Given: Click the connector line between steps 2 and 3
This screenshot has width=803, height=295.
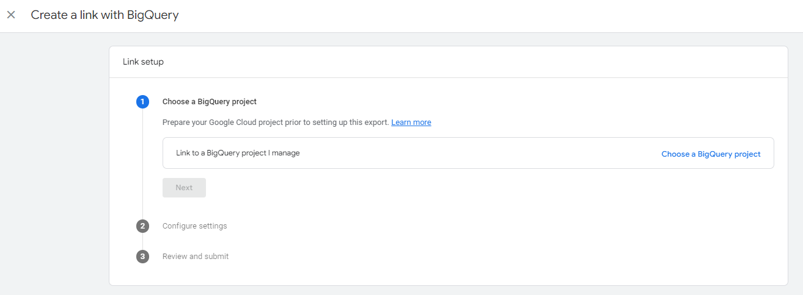Looking at the screenshot, I should tap(142, 241).
